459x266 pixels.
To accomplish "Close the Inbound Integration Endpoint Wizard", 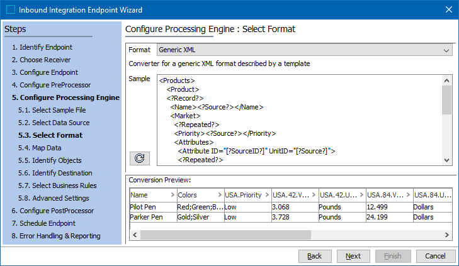I will click(x=448, y=9).
